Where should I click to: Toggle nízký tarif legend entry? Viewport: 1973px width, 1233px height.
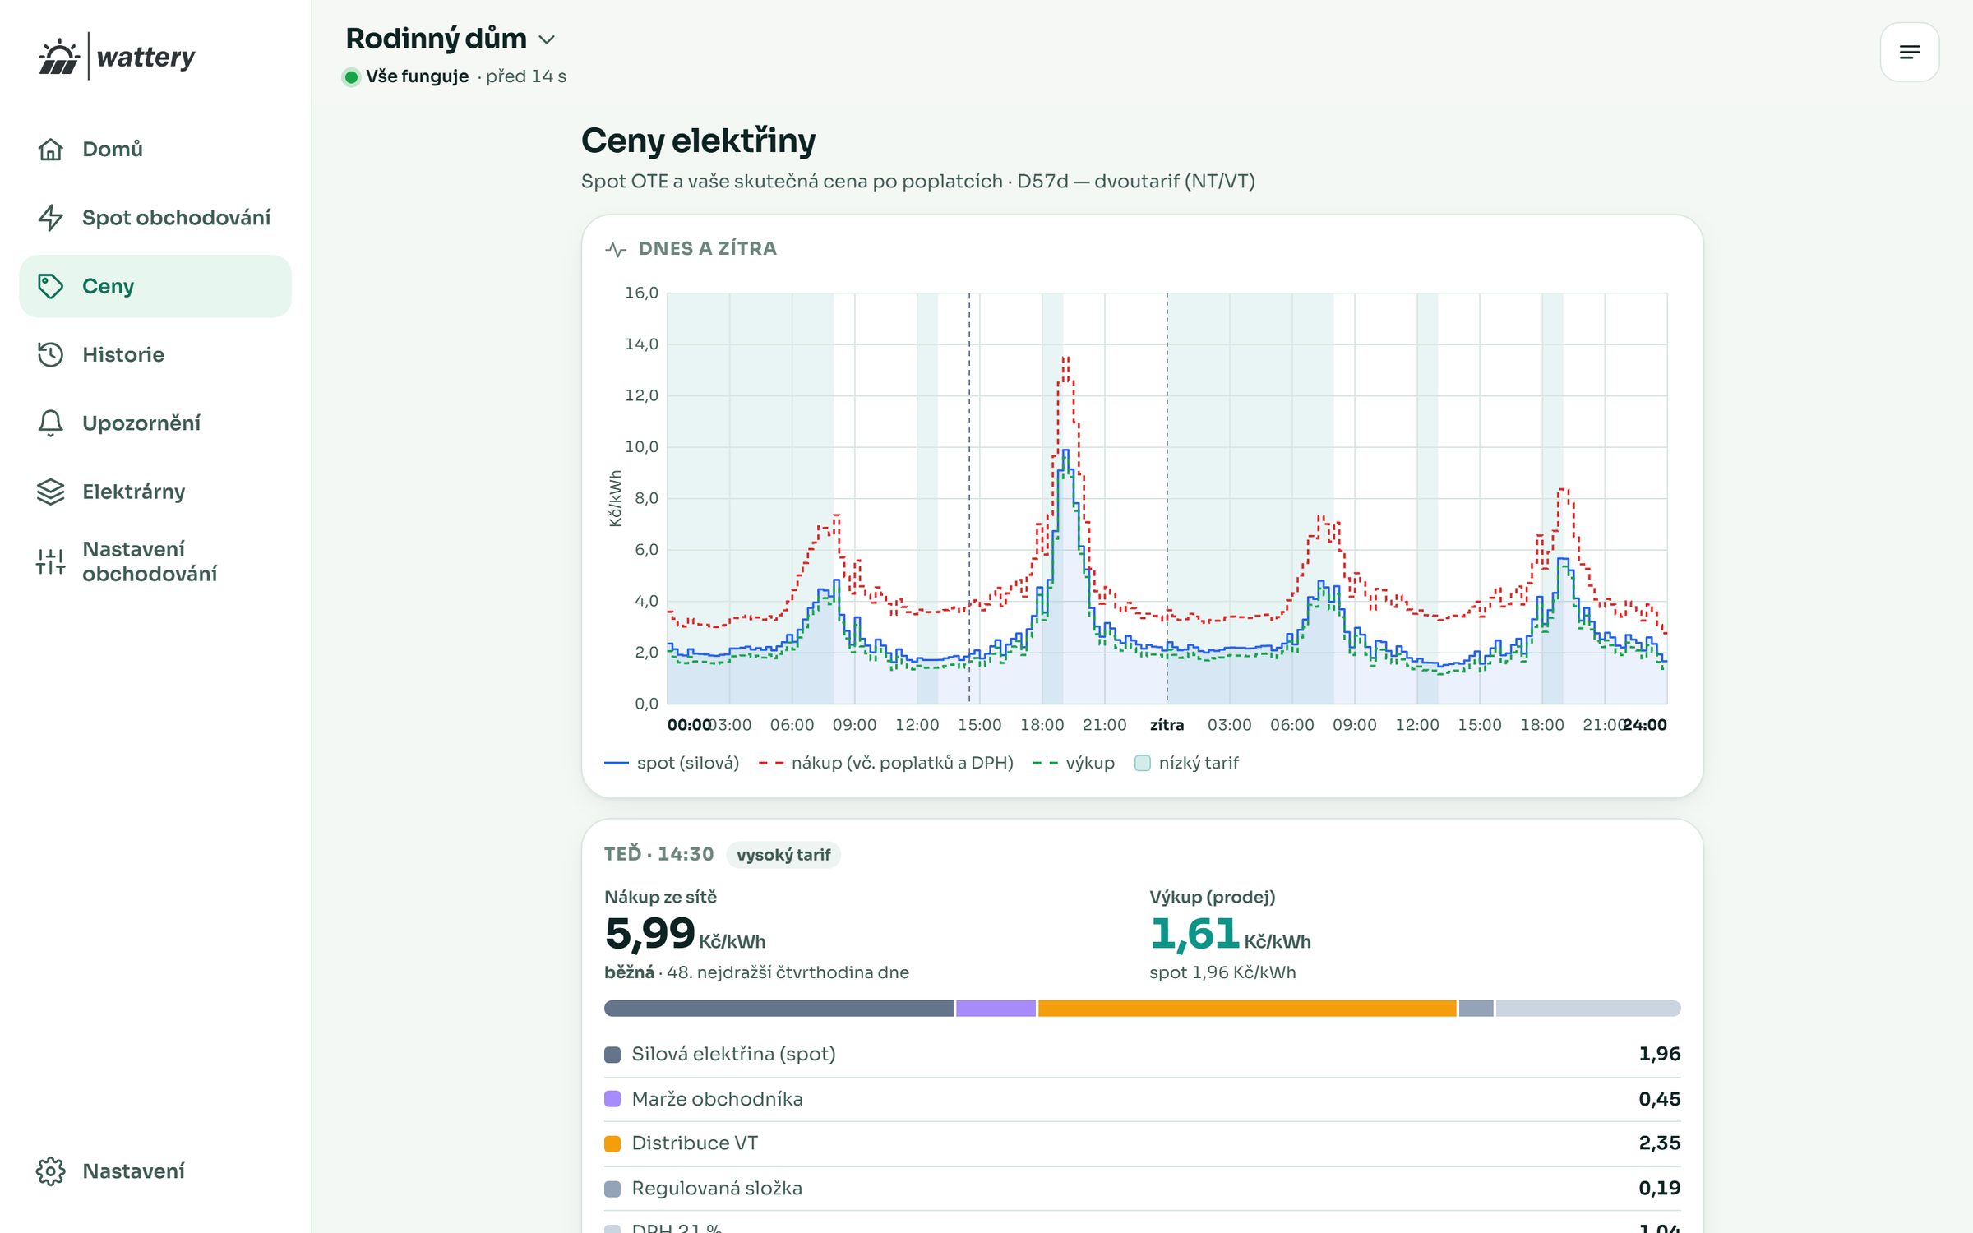1186,763
